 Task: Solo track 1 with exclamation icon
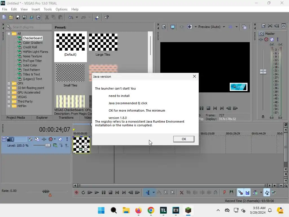coord(67,139)
